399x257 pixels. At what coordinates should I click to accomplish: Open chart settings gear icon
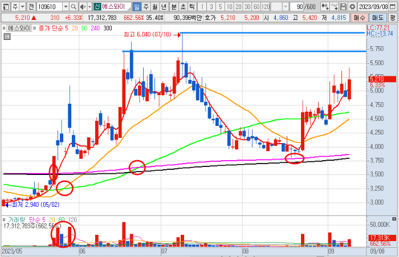[x=352, y=6]
